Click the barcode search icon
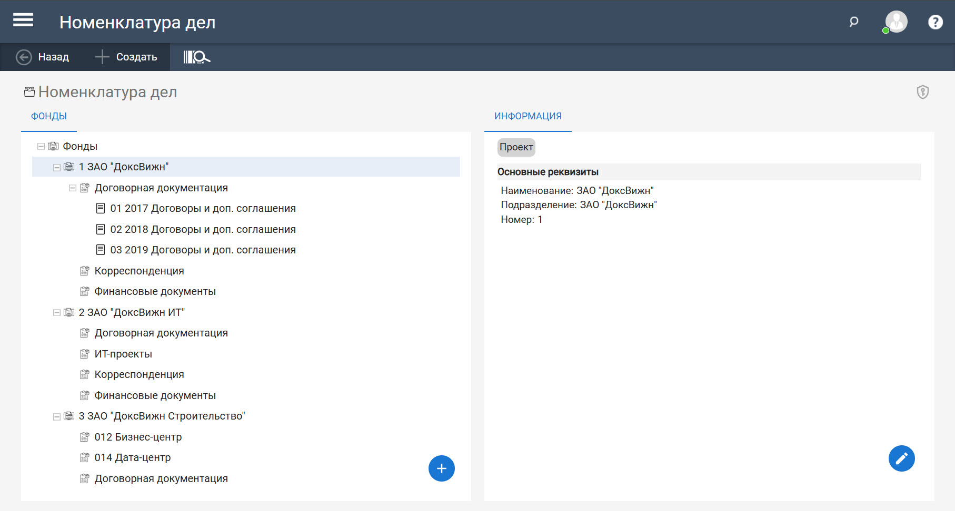 click(x=196, y=57)
